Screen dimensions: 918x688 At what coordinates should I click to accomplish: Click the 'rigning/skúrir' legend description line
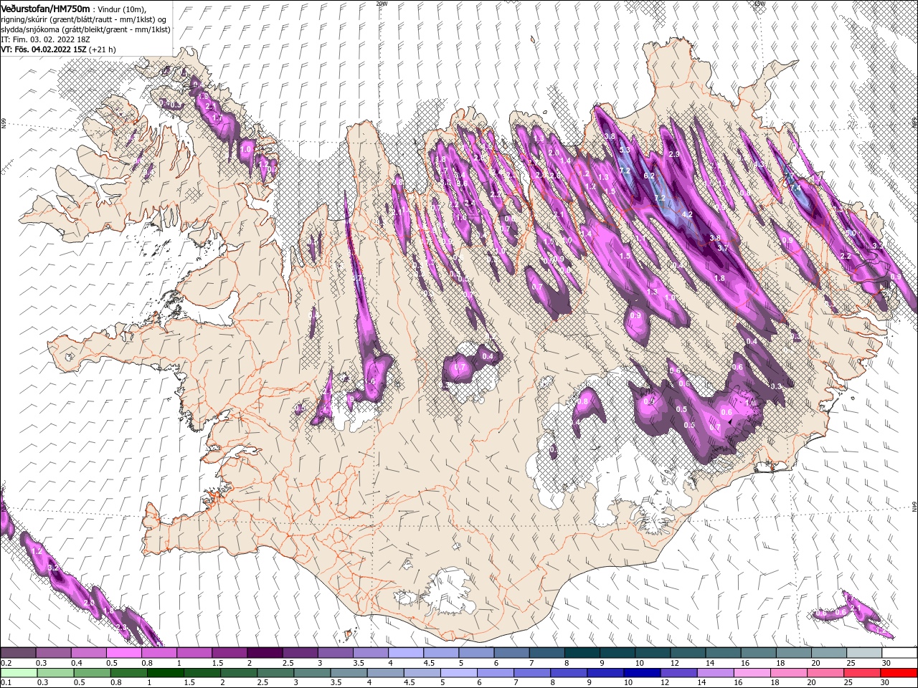click(84, 19)
